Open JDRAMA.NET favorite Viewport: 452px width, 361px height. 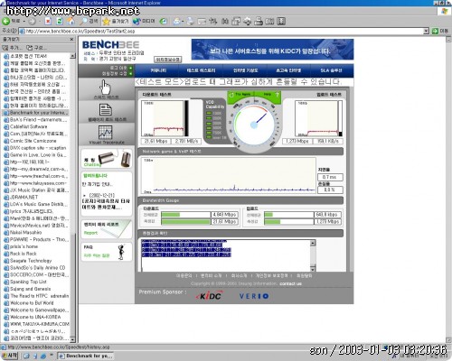pos(21,197)
